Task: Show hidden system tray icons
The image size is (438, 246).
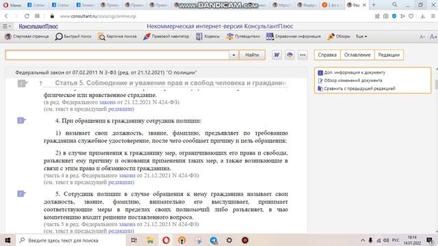Action: (x=363, y=240)
